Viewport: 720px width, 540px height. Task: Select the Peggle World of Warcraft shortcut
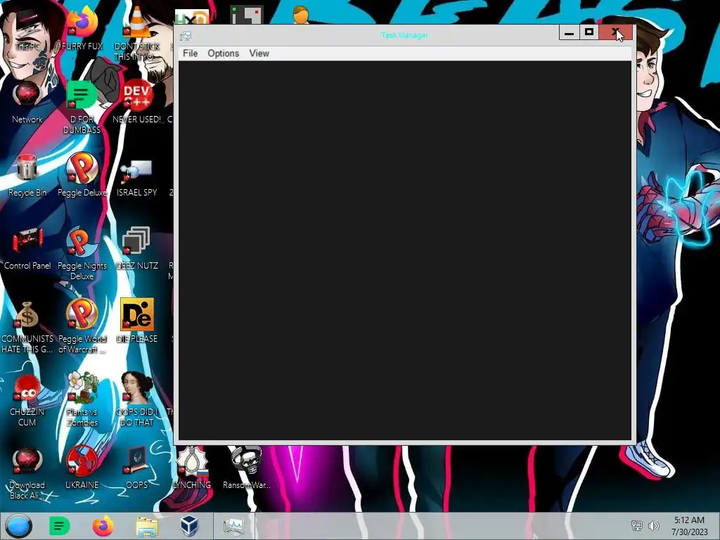pos(82,326)
